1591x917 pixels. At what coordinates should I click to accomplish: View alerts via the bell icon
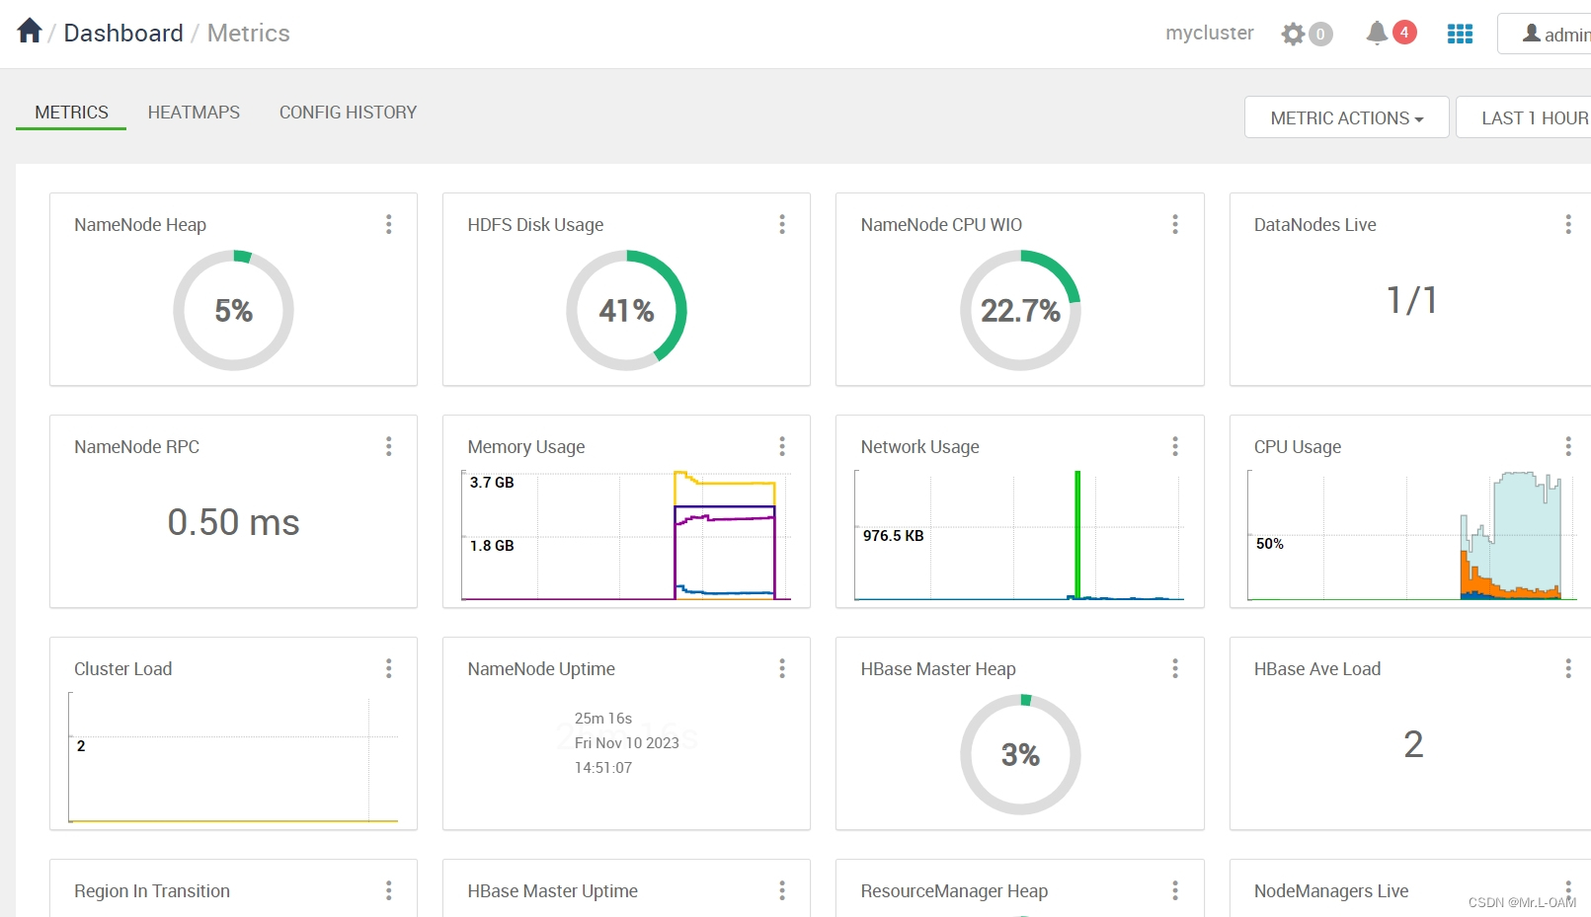tap(1377, 34)
